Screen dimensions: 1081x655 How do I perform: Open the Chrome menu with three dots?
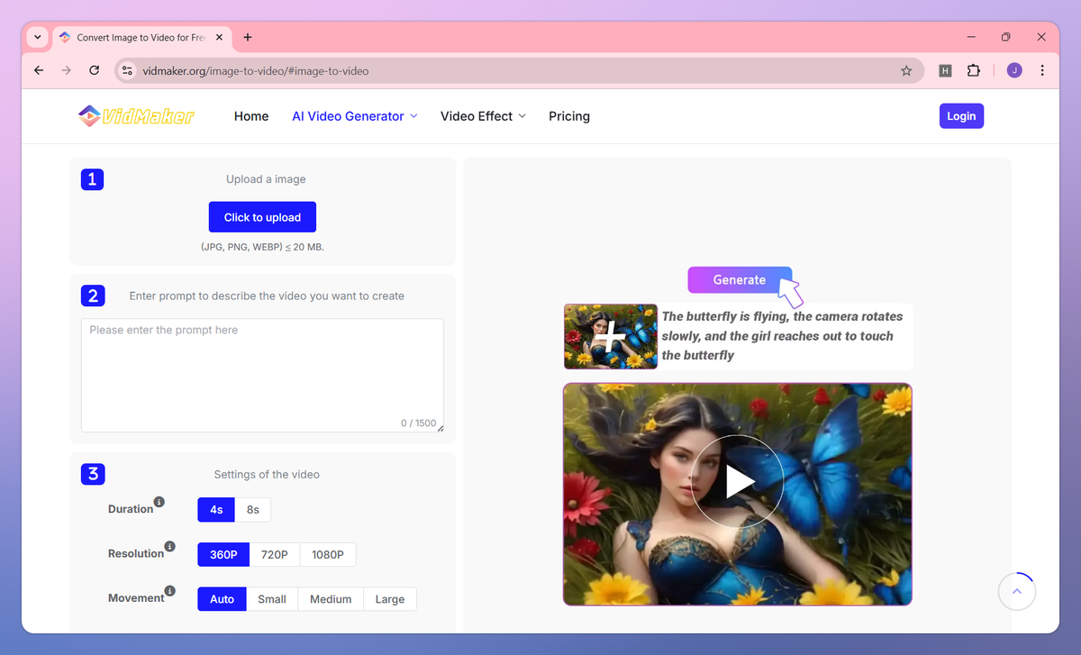tap(1042, 69)
